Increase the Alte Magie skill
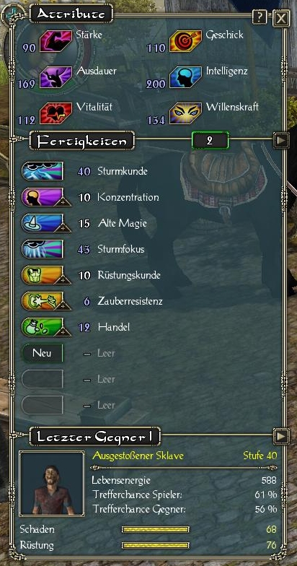This screenshot has width=297, height=566. [64, 228]
